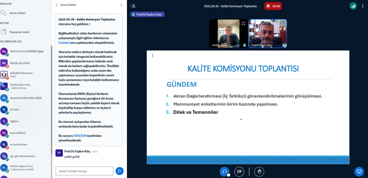This screenshot has width=368, height=178.
Task: Raise hand using the hand icon
Action: tap(259, 172)
